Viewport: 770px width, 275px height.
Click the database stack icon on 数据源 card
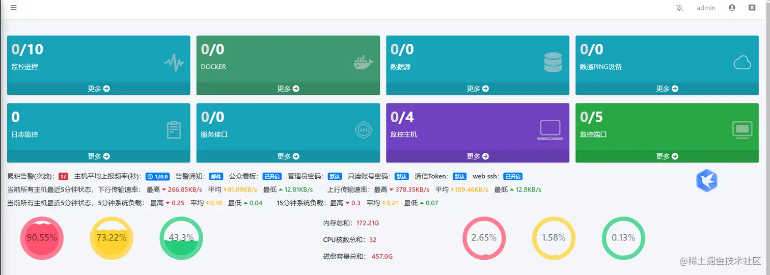(x=553, y=62)
